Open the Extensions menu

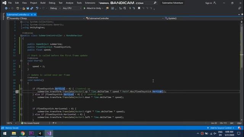(90, 3)
